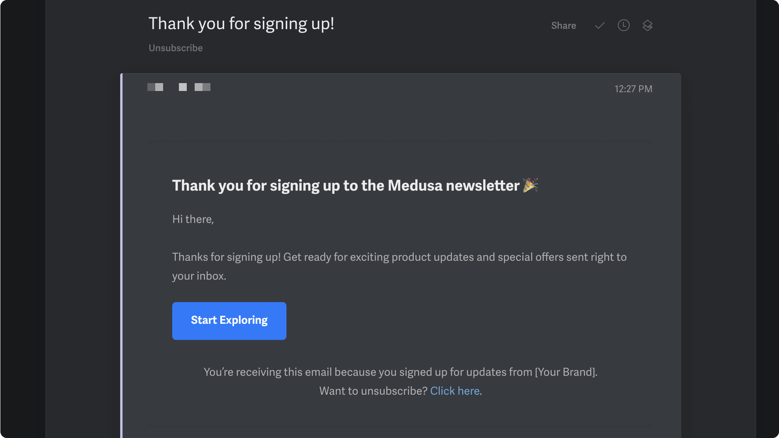Select the clock reminder icon in the toolbar
The image size is (779, 438).
[x=623, y=26]
